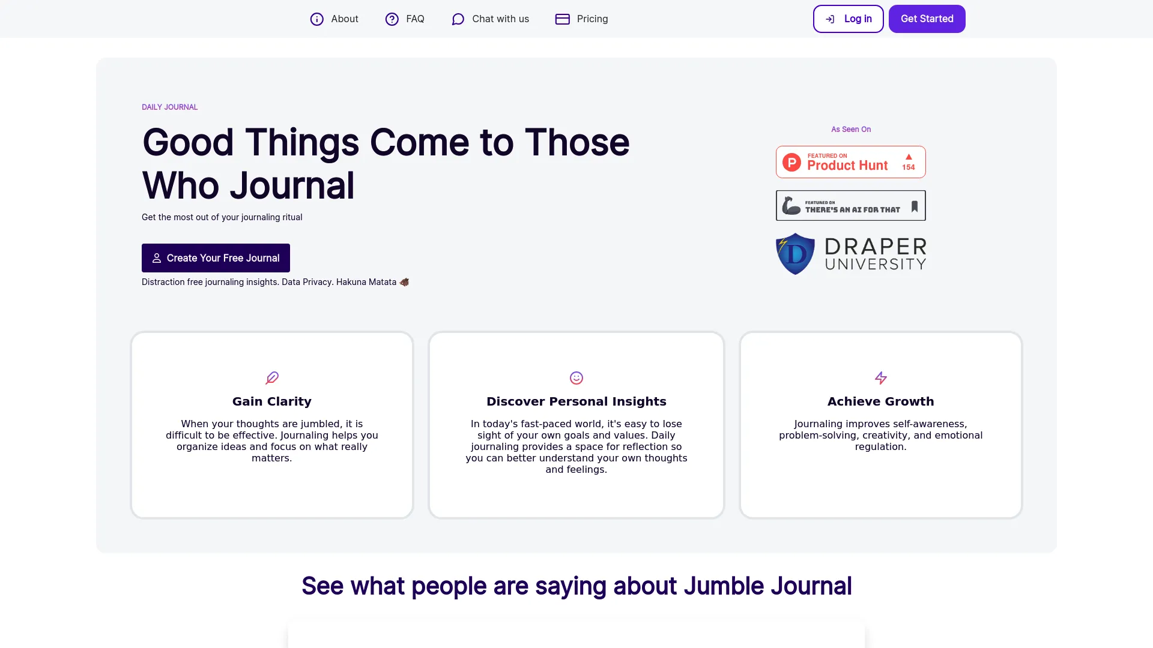Click the user icon on Create Journal button

(x=156, y=258)
